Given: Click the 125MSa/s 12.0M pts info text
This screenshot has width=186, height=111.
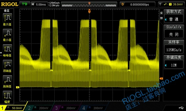Looking at the screenshot, I should coord(54,4).
